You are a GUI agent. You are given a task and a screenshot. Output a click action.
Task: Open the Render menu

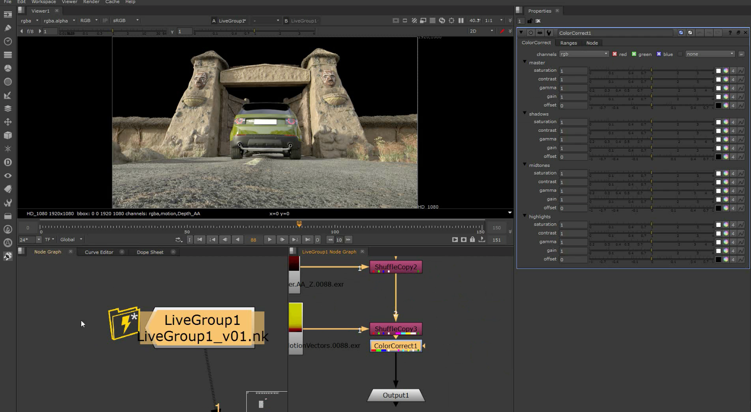pyautogui.click(x=91, y=2)
